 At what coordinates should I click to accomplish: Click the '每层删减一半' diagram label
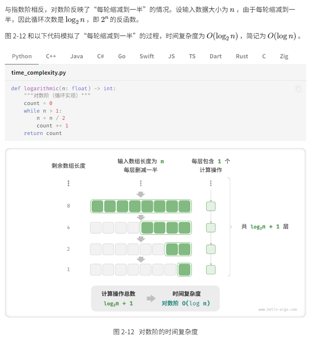[x=141, y=170]
